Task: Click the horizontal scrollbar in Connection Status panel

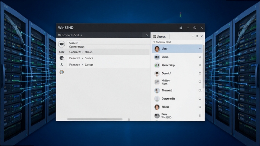Action: [95, 119]
